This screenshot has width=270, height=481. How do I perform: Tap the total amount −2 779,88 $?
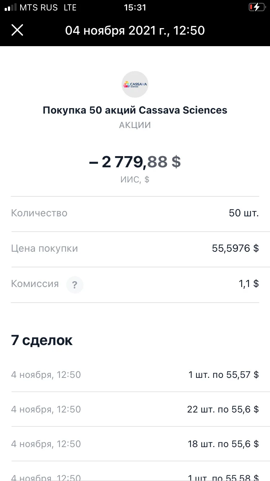135,162
